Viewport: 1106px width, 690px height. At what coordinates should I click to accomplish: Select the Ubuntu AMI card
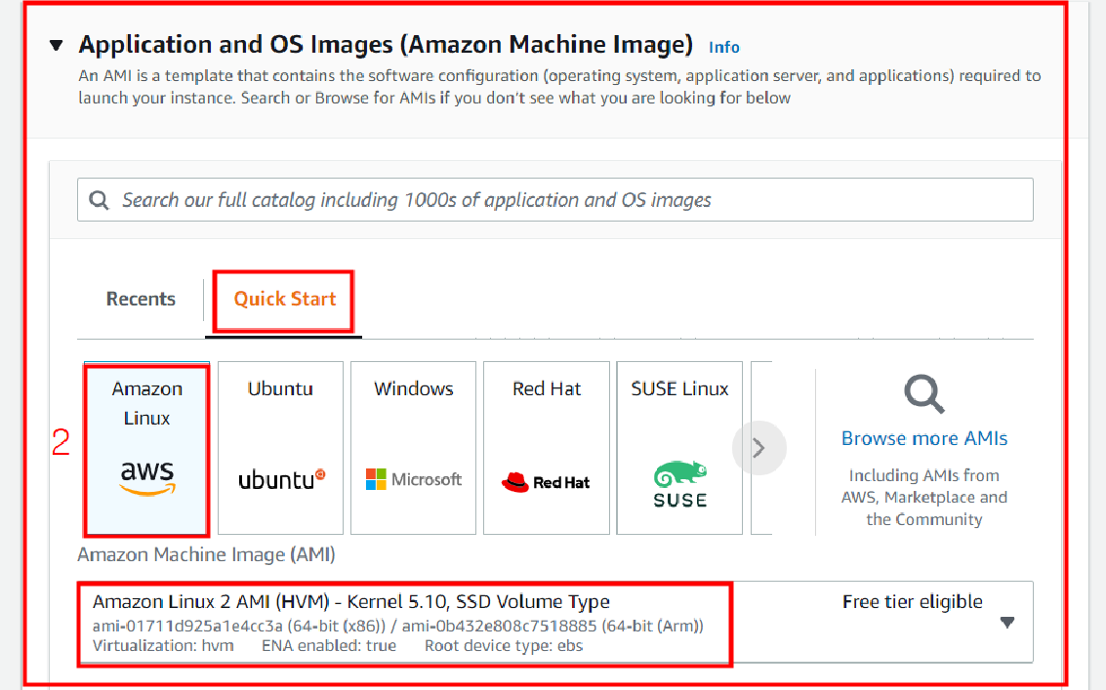[x=280, y=448]
